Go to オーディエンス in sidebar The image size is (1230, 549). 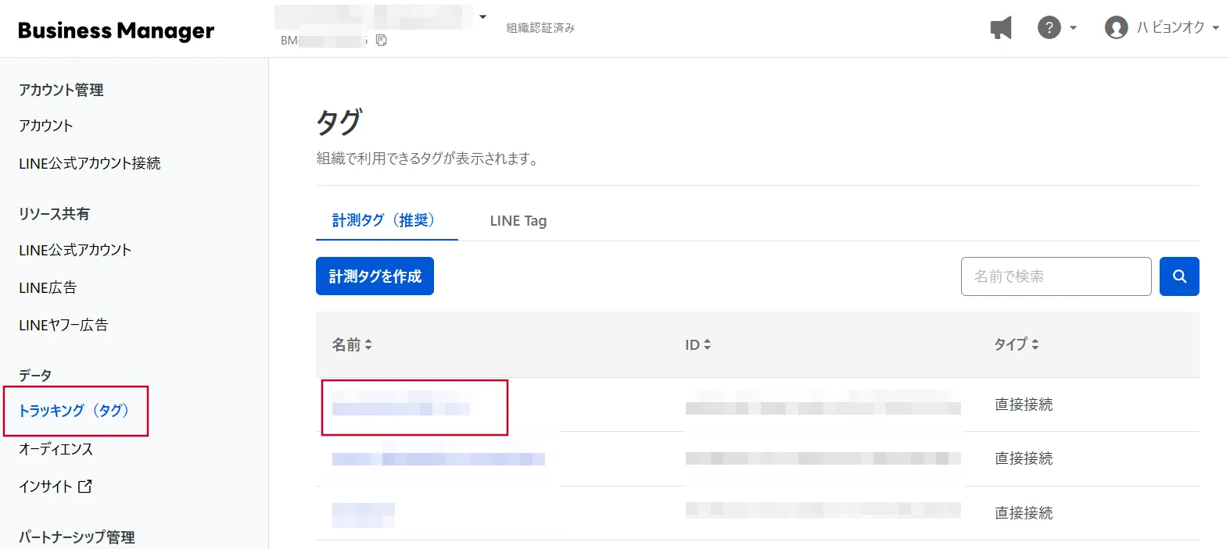point(56,449)
